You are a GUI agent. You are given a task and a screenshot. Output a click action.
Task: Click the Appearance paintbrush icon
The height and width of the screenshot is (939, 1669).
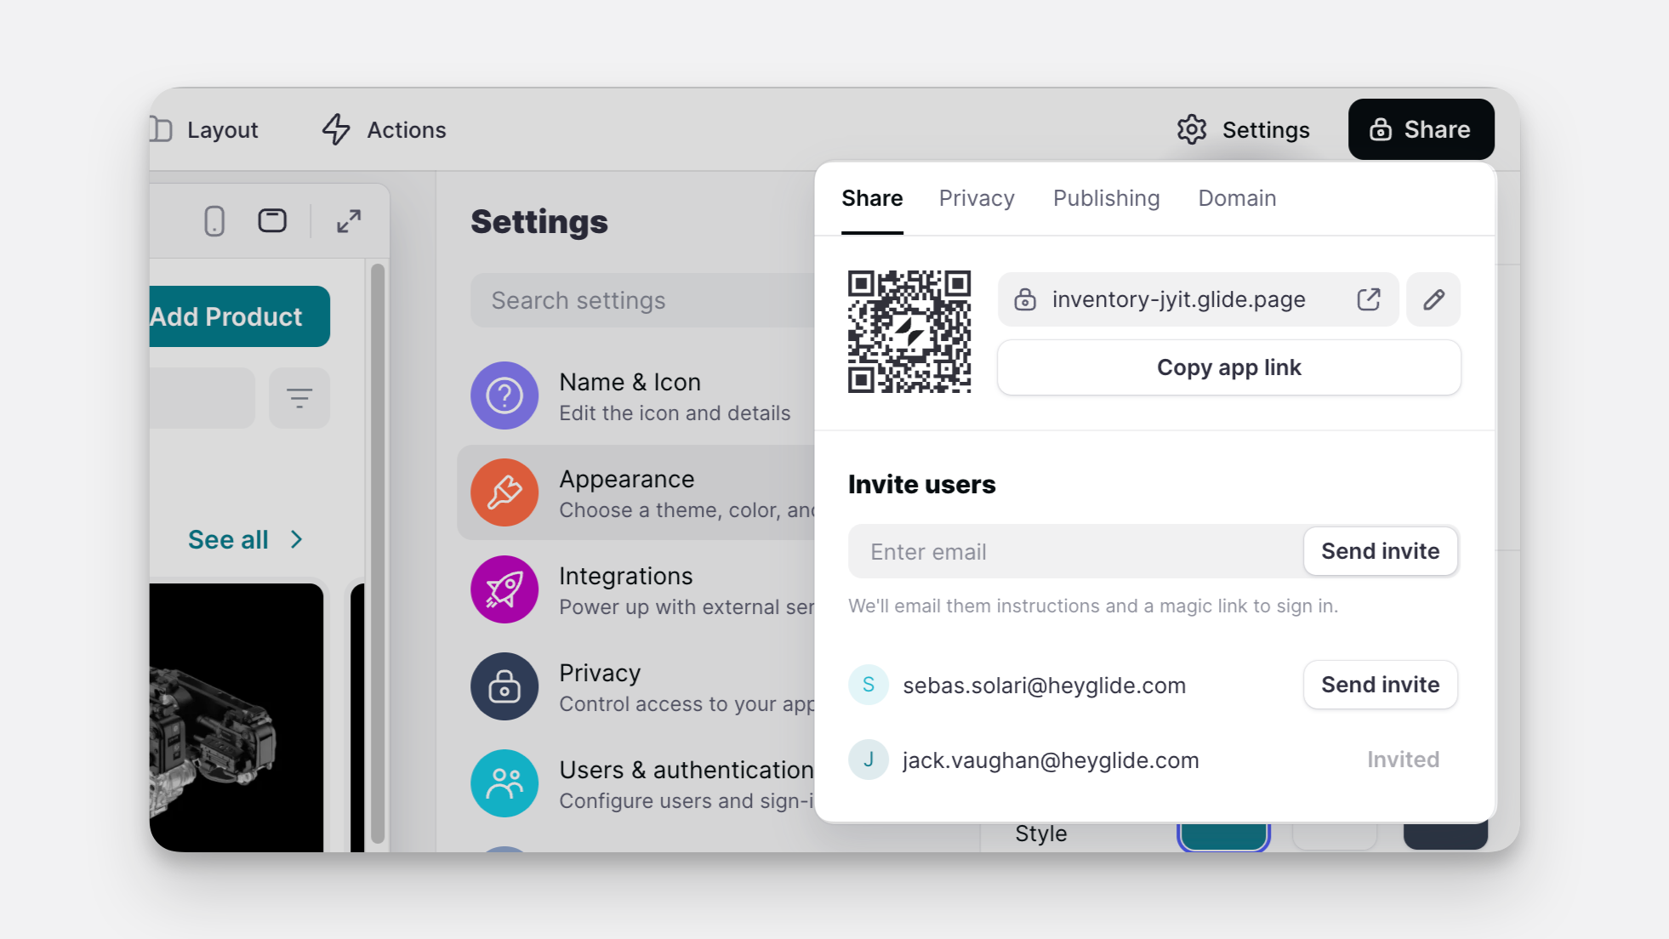pos(504,492)
